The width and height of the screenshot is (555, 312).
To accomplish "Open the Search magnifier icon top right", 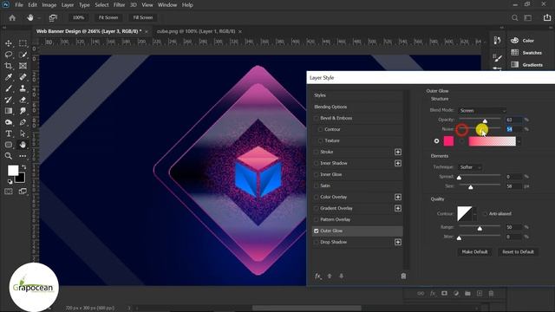I will (x=514, y=17).
